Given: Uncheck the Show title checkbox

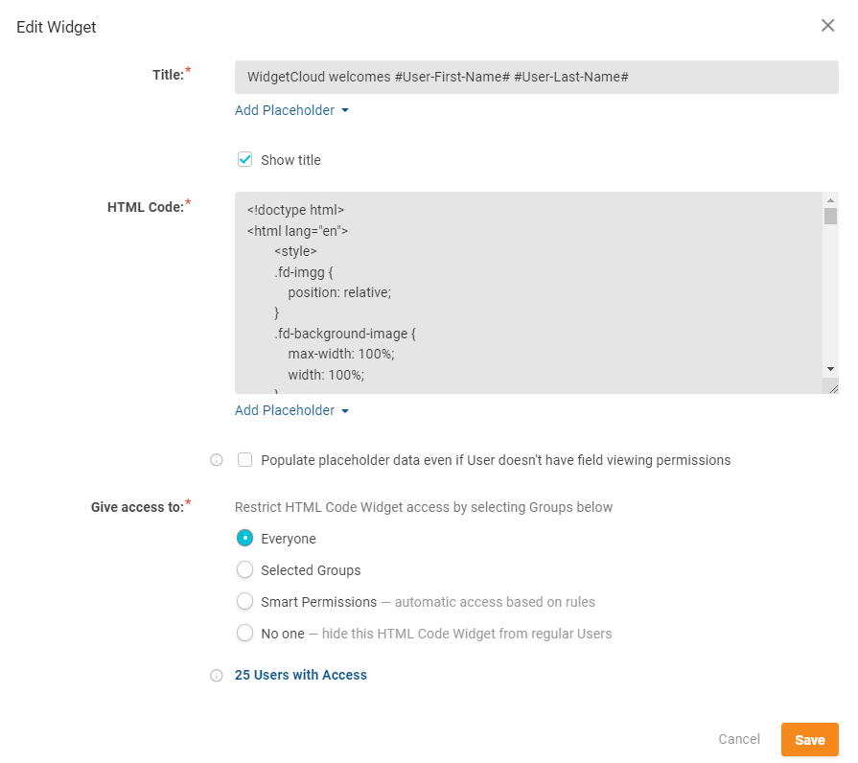Looking at the screenshot, I should (x=244, y=159).
